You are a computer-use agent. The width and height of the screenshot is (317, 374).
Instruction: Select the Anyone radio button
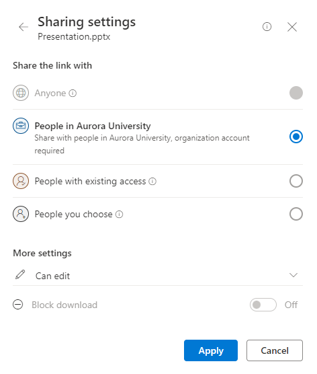[x=296, y=93]
